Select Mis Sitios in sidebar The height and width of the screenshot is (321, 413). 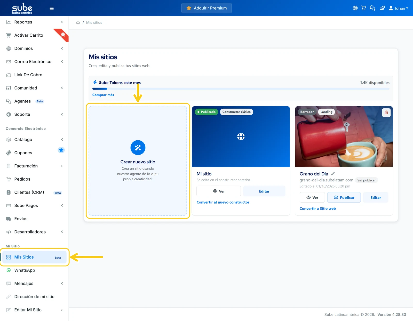[34, 257]
